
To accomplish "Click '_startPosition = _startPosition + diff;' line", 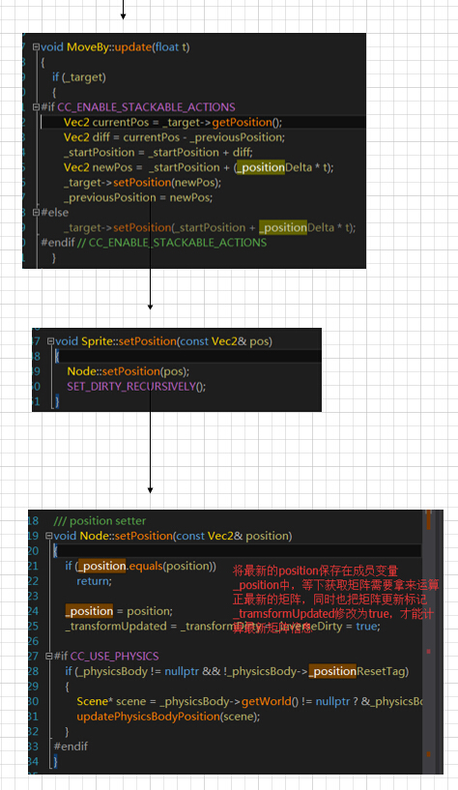I will 158,152.
